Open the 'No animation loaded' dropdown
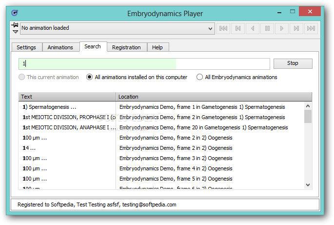Image resolution: width=334 pixels, height=225 pixels. point(118,28)
